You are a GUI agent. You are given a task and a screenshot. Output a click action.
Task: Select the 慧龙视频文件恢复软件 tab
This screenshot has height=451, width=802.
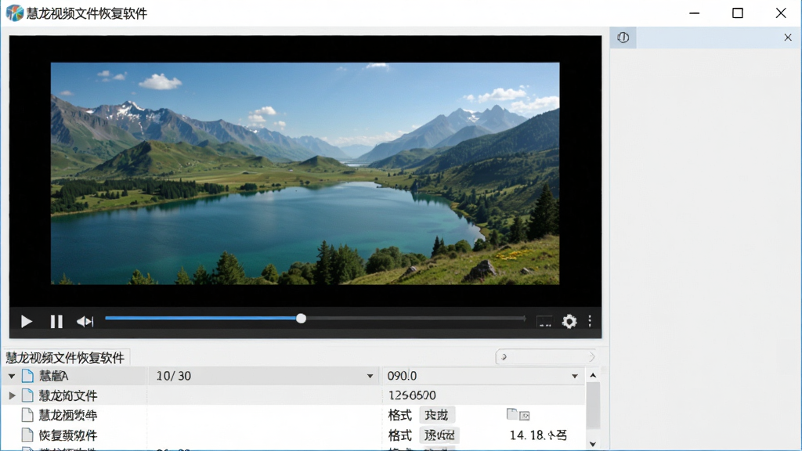coord(65,357)
